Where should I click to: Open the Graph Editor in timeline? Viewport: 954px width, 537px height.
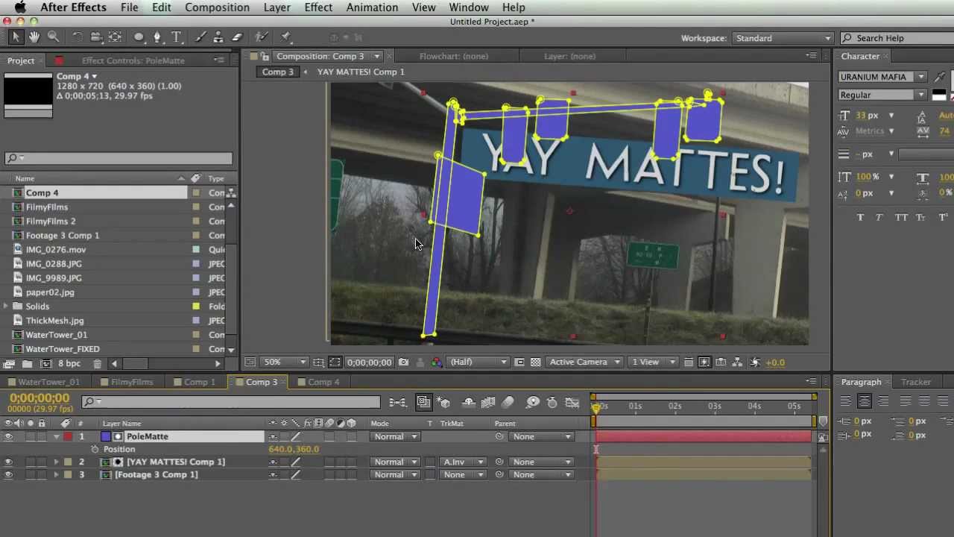click(572, 403)
